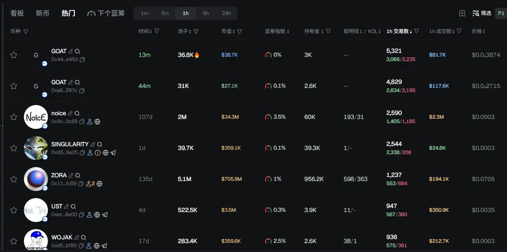
Task: Click the noice token avatar
Action: (36, 117)
